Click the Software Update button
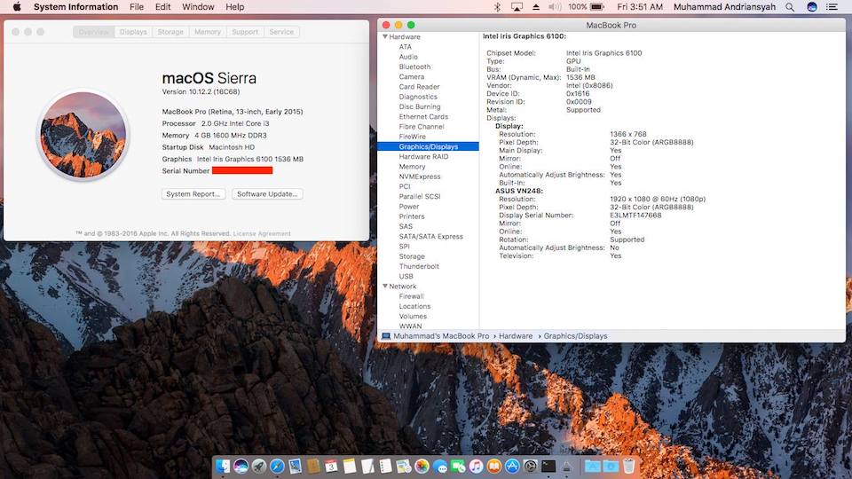The height and width of the screenshot is (479, 852). point(267,194)
